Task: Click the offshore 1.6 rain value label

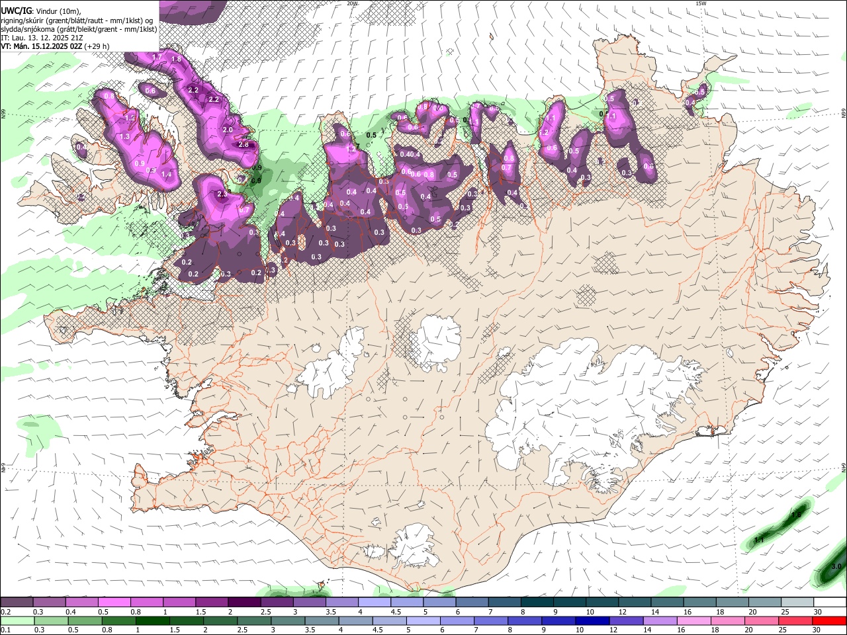Action: (796, 514)
